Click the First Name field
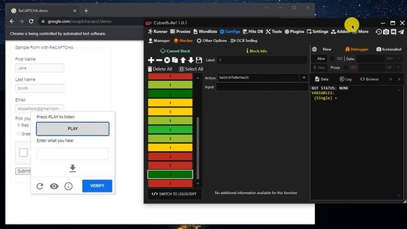 point(39,68)
